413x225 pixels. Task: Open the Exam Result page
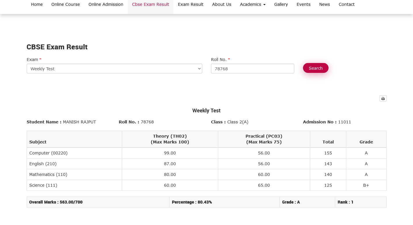click(191, 4)
